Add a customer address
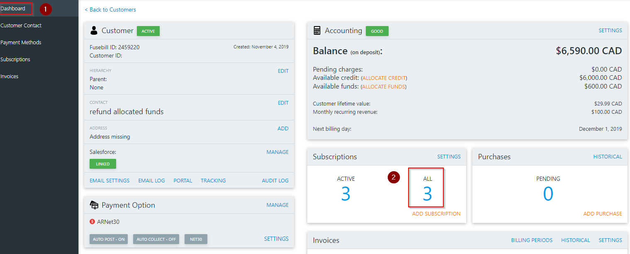 pyautogui.click(x=283, y=129)
